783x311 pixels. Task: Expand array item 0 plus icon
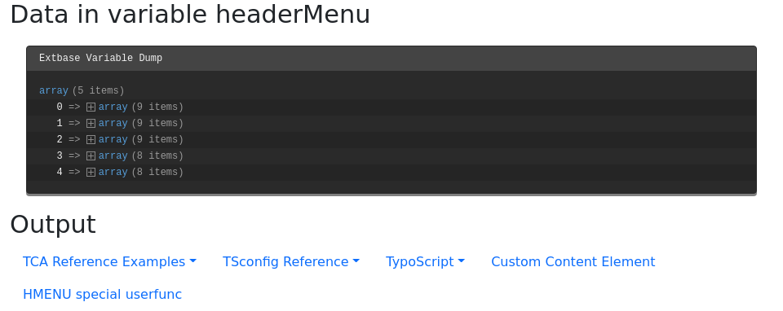tap(91, 107)
